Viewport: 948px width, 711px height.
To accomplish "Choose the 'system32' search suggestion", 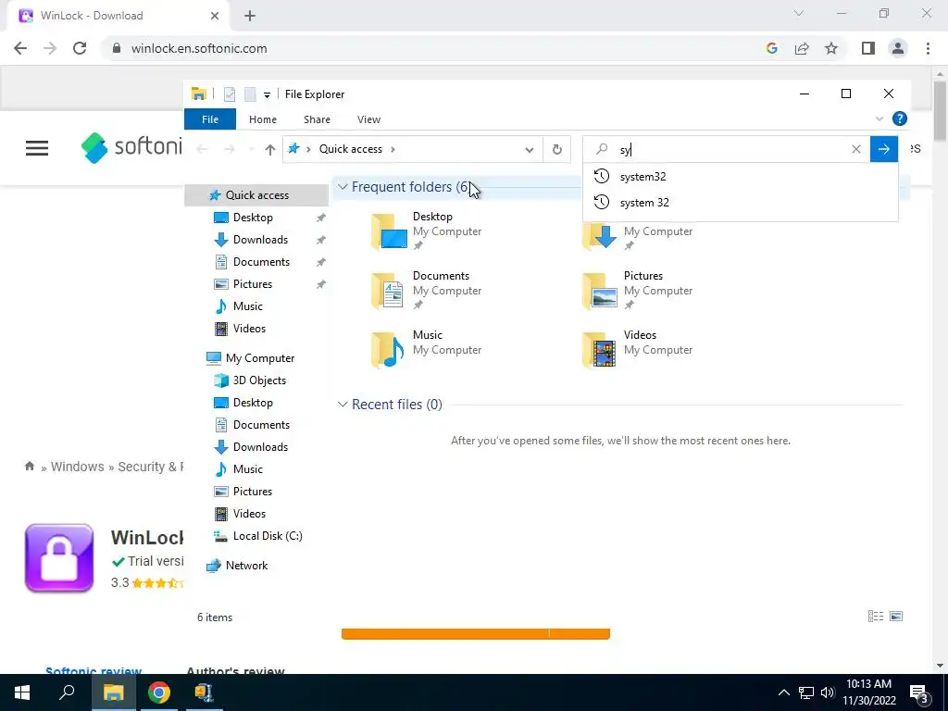I will click(740, 177).
